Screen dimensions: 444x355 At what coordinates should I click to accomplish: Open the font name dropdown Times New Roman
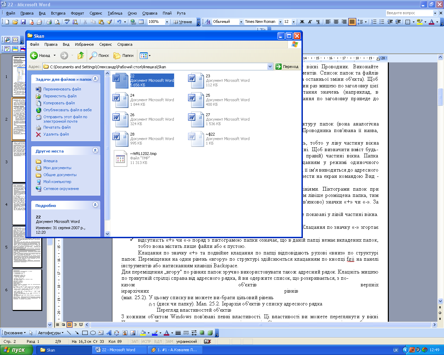[x=280, y=22]
